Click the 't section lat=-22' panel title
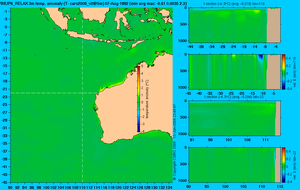Screen dimensions: 300x190 (x=234, y=97)
